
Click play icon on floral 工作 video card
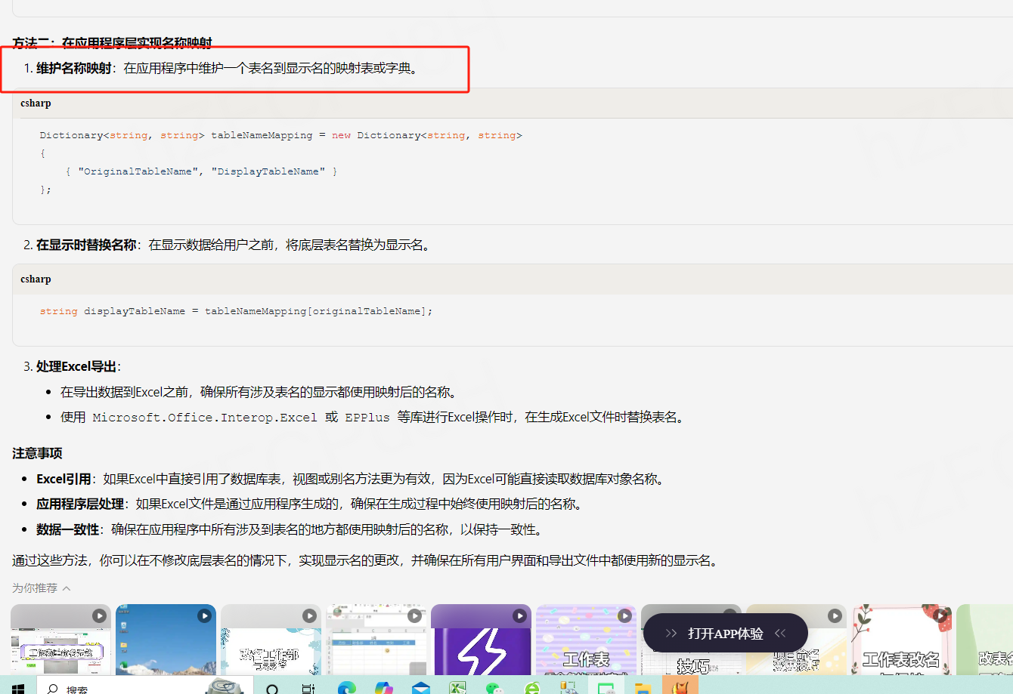point(309,615)
